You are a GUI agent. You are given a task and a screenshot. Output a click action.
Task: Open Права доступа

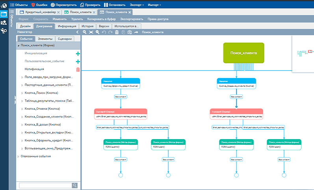[x=158, y=19]
